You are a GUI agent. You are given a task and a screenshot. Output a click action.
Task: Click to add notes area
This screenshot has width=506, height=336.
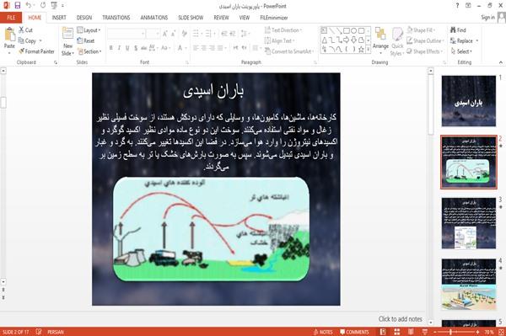click(400, 319)
